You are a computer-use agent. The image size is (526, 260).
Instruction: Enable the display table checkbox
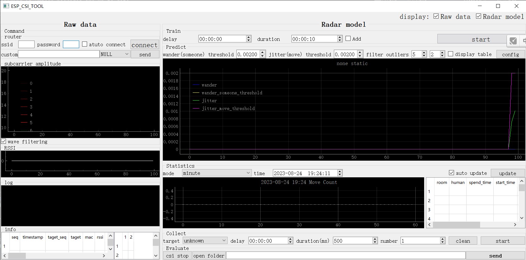[451, 54]
